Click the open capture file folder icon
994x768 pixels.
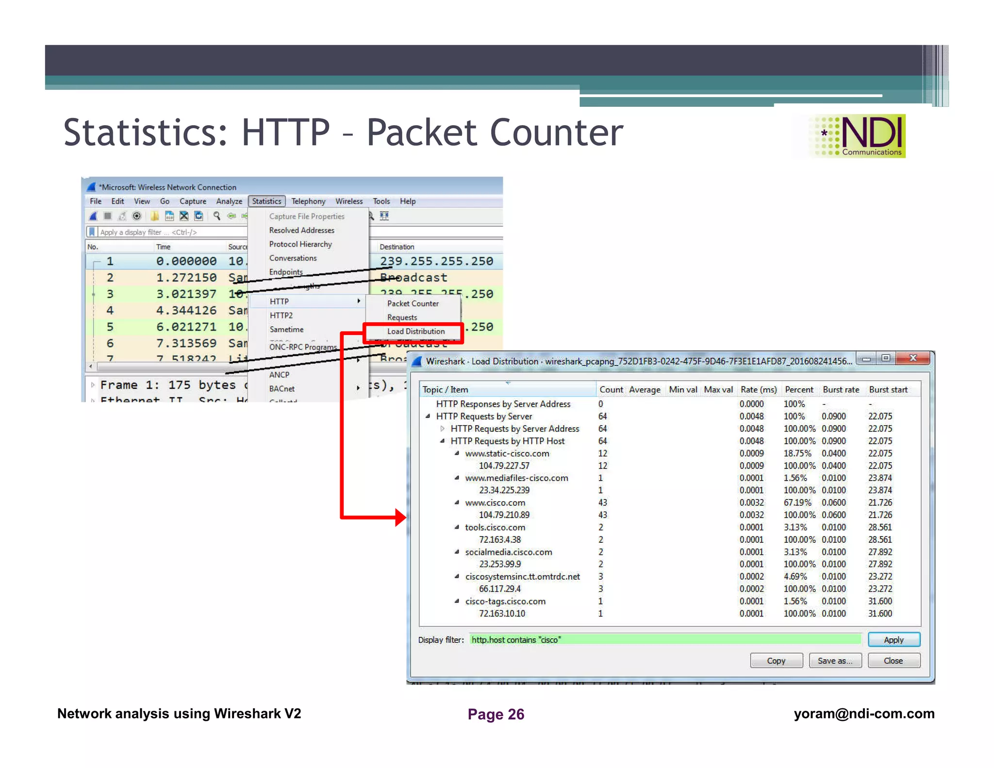[x=154, y=216]
